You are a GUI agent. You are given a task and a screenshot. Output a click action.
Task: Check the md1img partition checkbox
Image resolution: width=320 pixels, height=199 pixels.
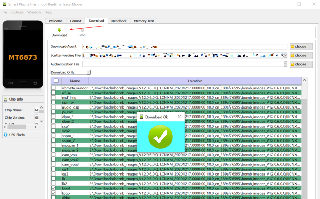click(x=53, y=97)
